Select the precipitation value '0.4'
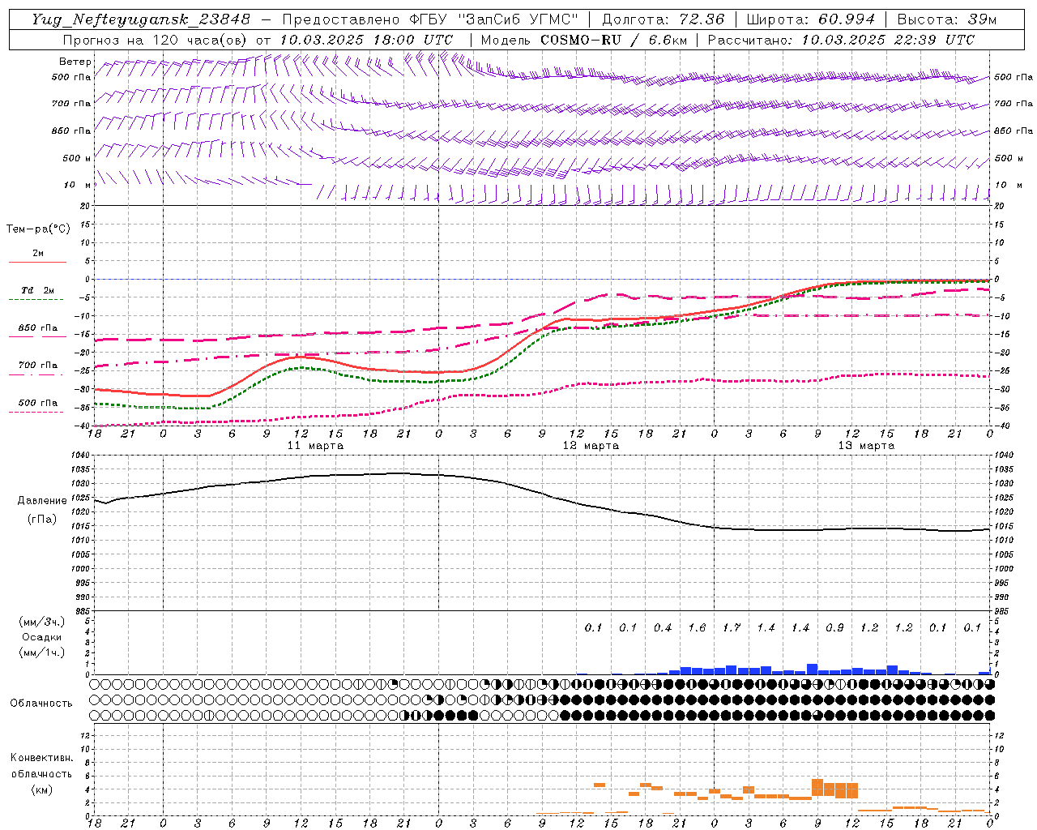 point(663,627)
